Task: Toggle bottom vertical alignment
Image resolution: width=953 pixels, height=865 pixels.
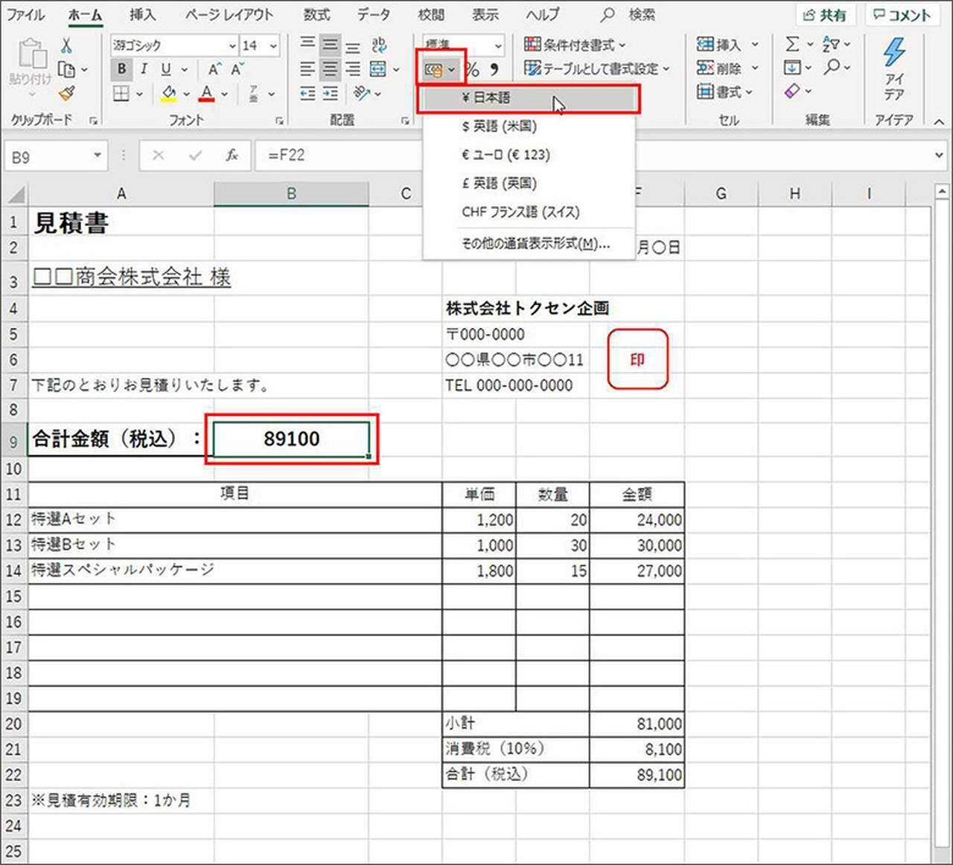Action: 352,45
